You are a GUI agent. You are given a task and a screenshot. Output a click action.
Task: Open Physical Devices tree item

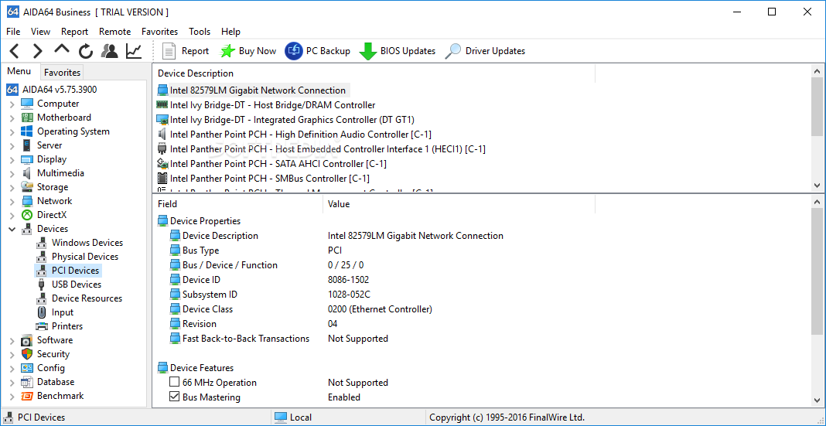[77, 257]
